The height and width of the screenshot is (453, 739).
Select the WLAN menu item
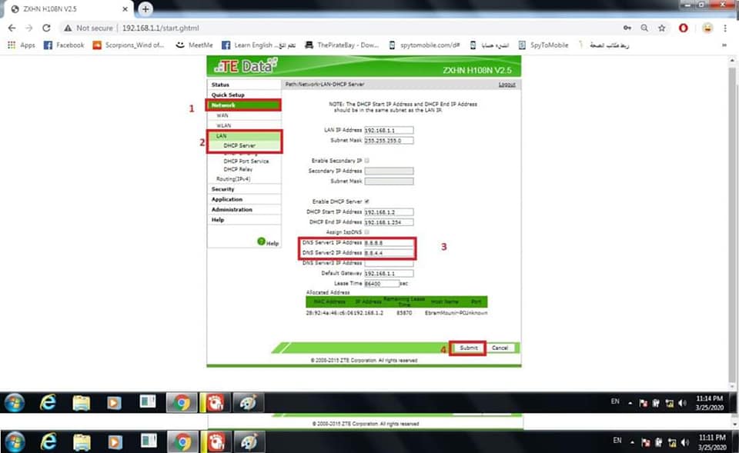point(223,125)
